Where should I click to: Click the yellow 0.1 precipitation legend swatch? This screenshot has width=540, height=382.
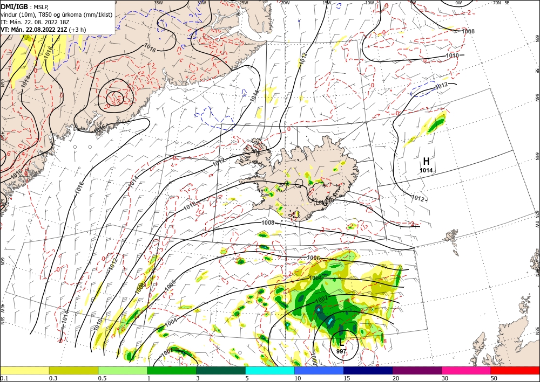click(24, 370)
